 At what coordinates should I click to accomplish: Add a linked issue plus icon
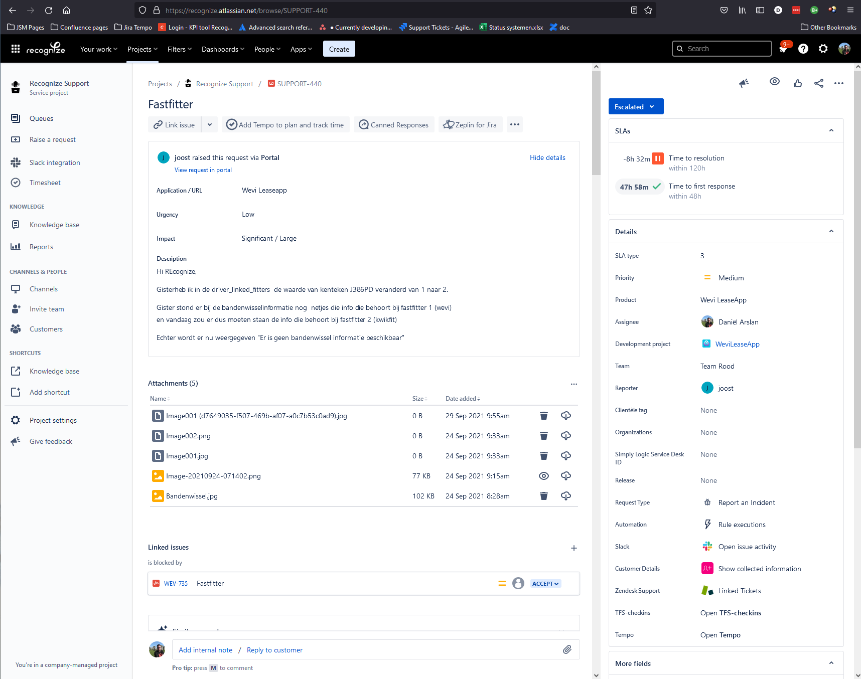click(x=574, y=548)
